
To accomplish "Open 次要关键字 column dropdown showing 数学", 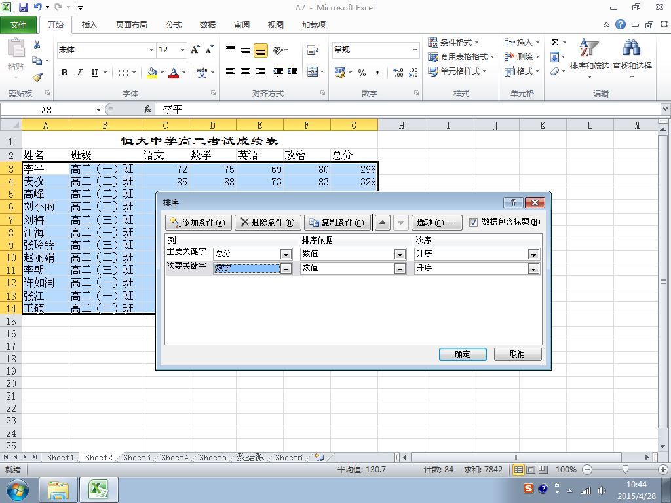I will pyautogui.click(x=286, y=269).
